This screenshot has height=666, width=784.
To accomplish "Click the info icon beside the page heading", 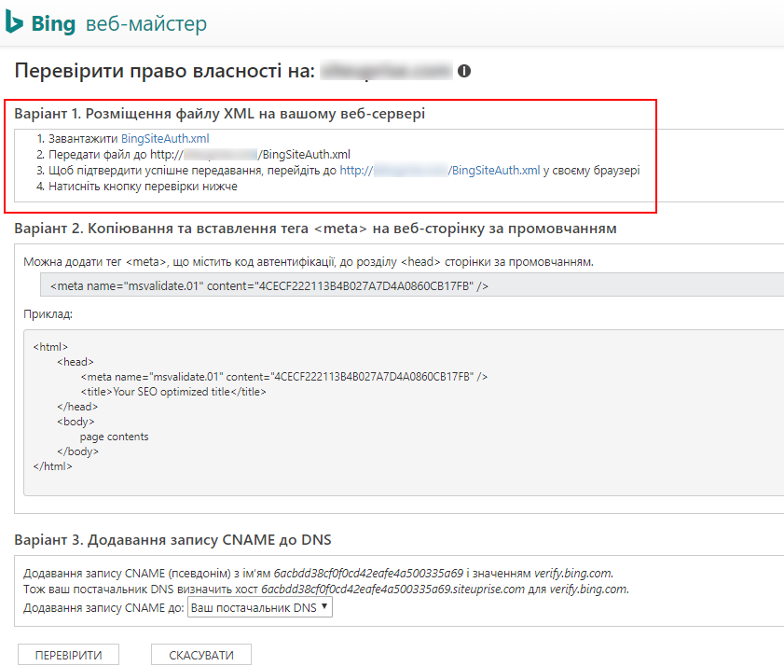I will (x=464, y=71).
